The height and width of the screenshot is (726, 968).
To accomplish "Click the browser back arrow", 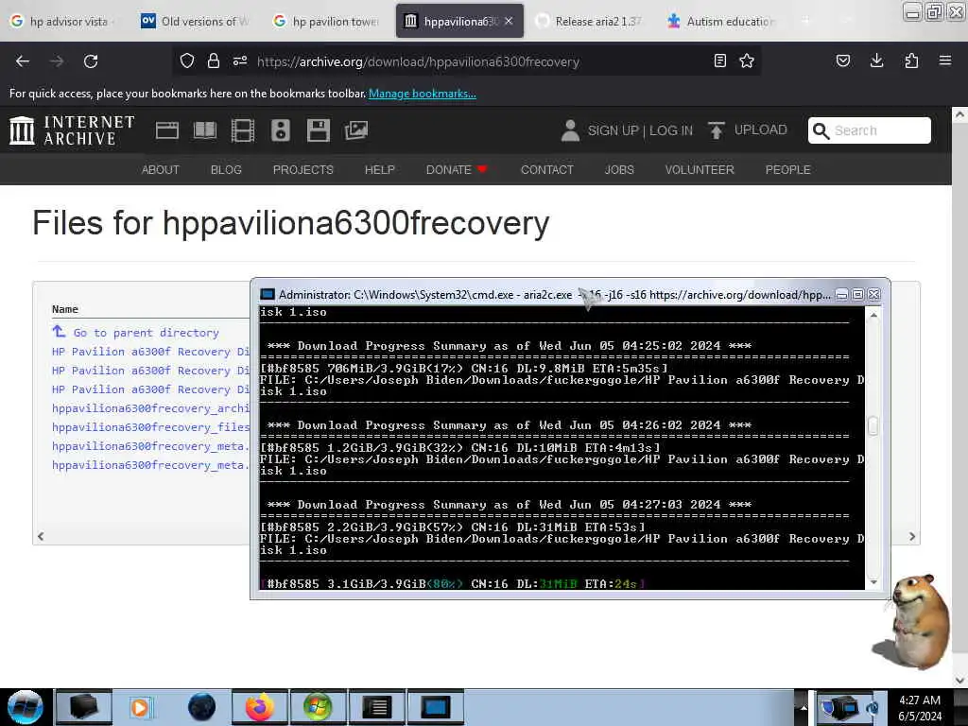I will tap(23, 61).
